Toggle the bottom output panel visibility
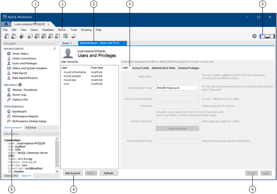 coord(267,36)
